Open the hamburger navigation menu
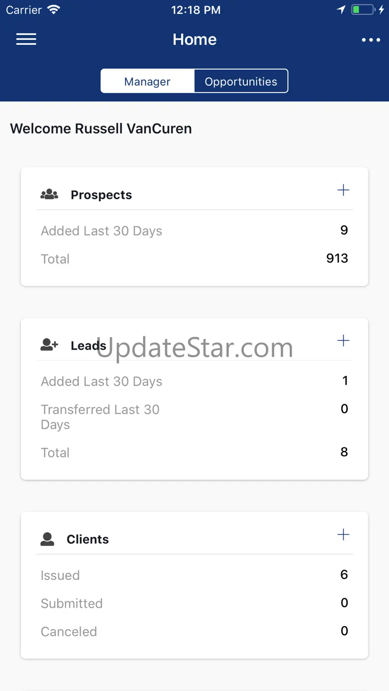389x691 pixels. point(26,39)
